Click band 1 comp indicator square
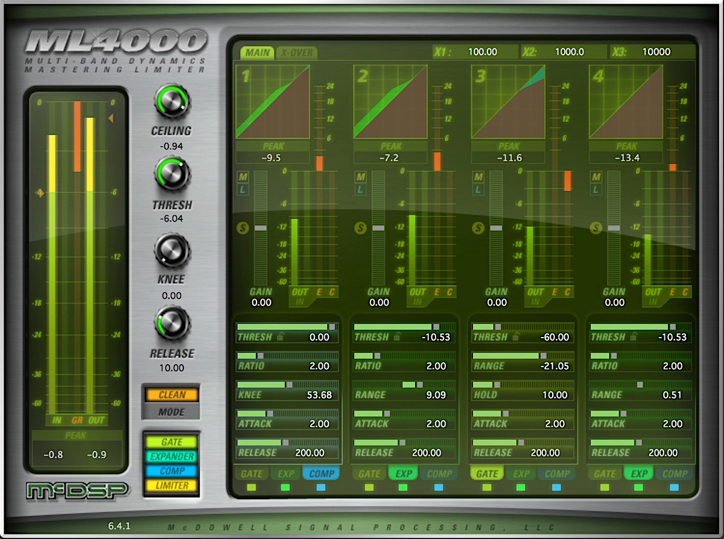Screen dimensions: 724x539 pyautogui.click(x=321, y=487)
